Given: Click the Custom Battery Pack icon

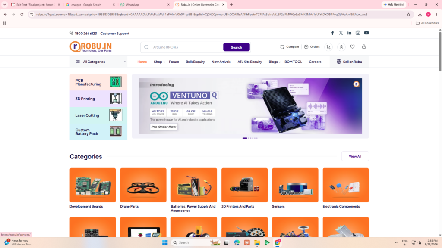Looking at the screenshot, I should point(116,131).
